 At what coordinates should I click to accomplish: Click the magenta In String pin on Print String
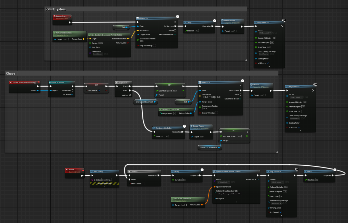tap(92, 180)
